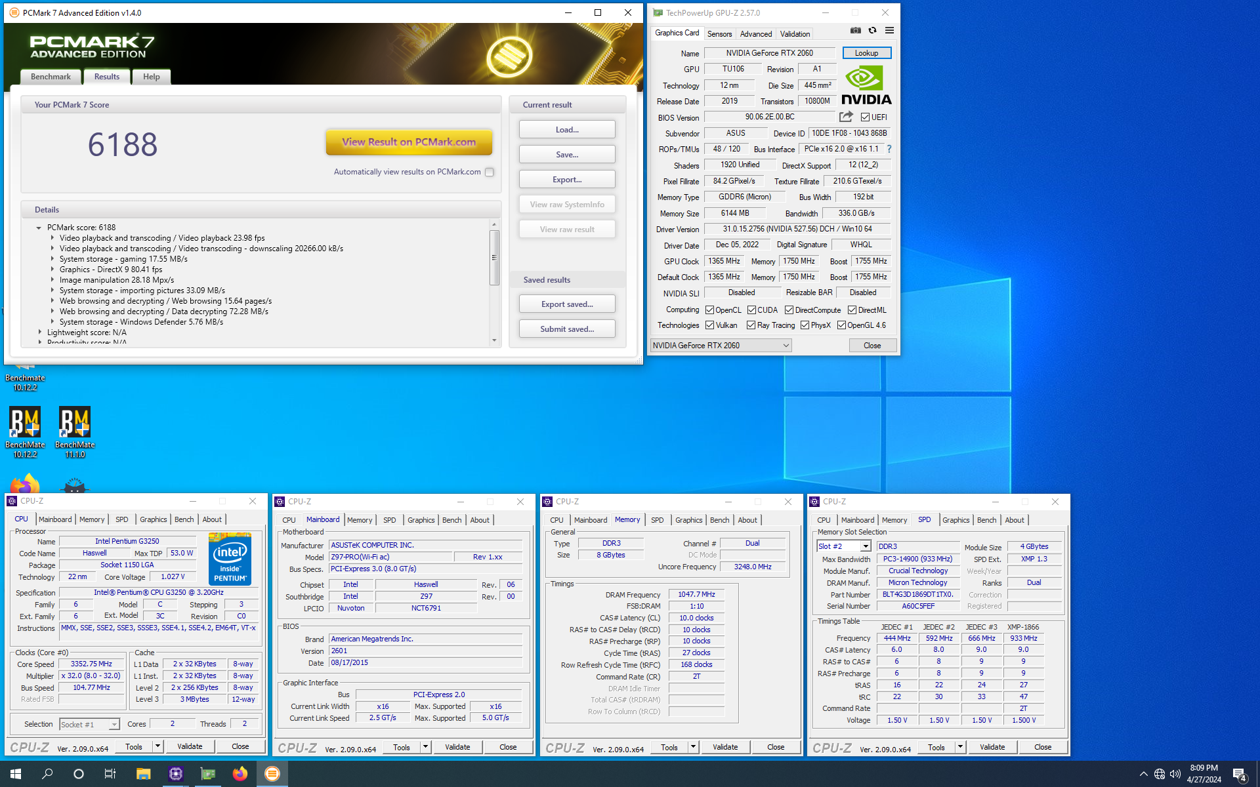Open BenchMate 11.1.0 desktop shortcut
This screenshot has height=787, width=1260.
point(75,432)
